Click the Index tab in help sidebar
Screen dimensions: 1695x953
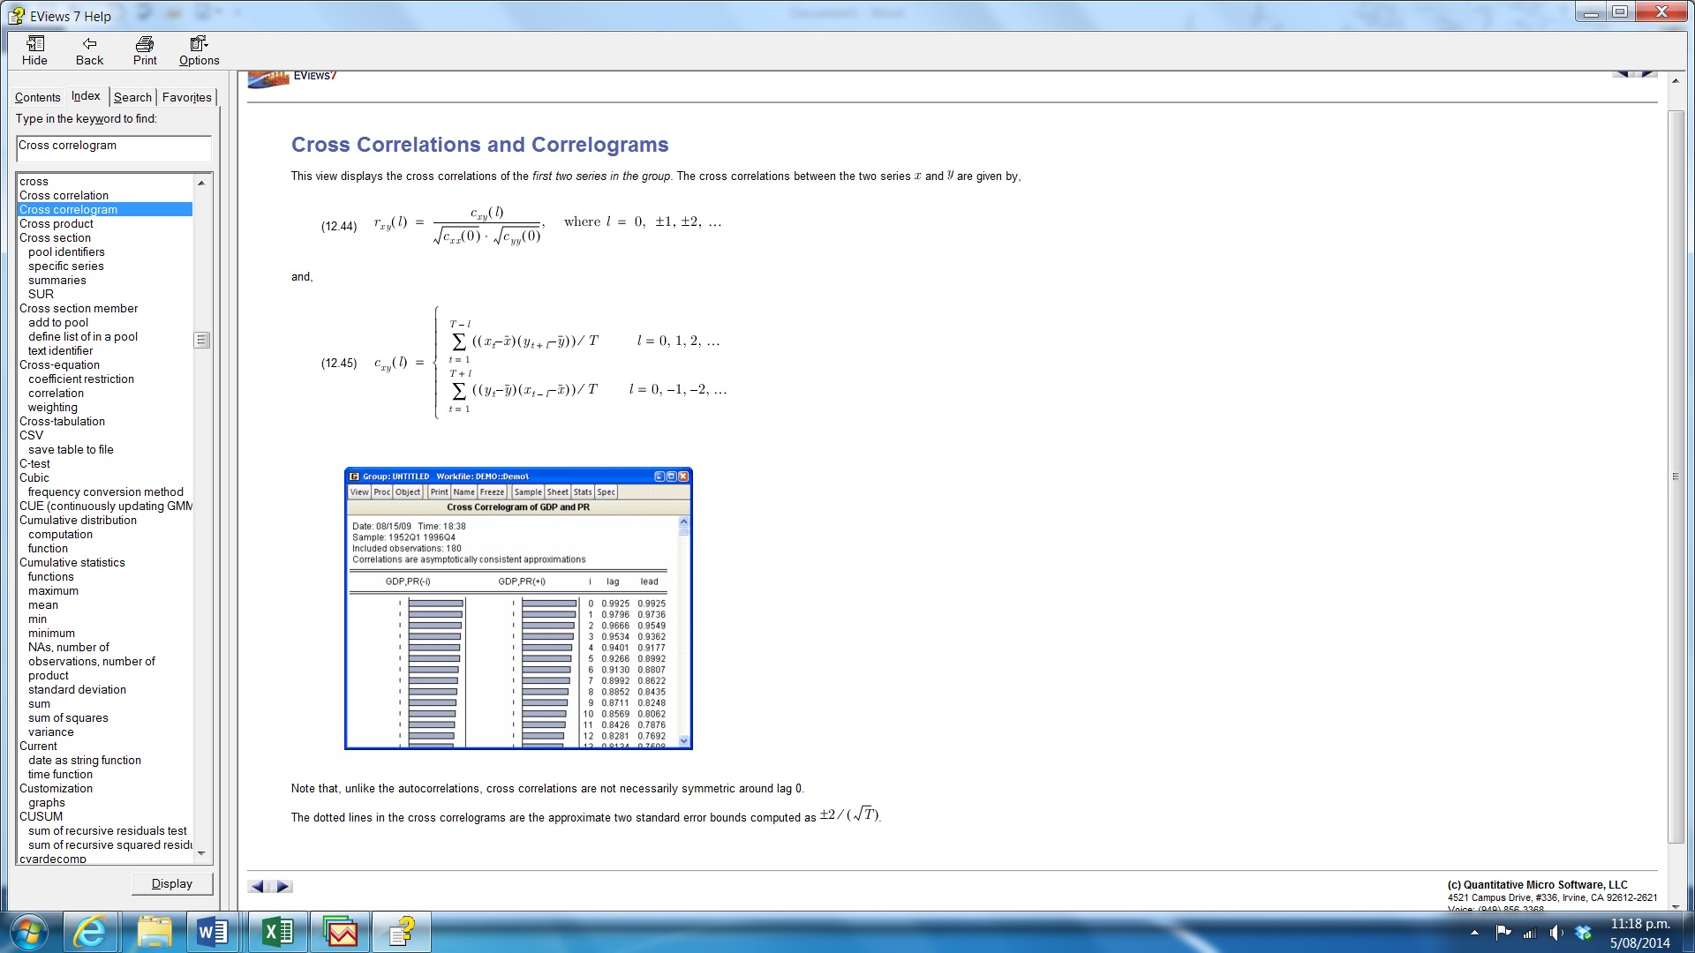coord(85,96)
